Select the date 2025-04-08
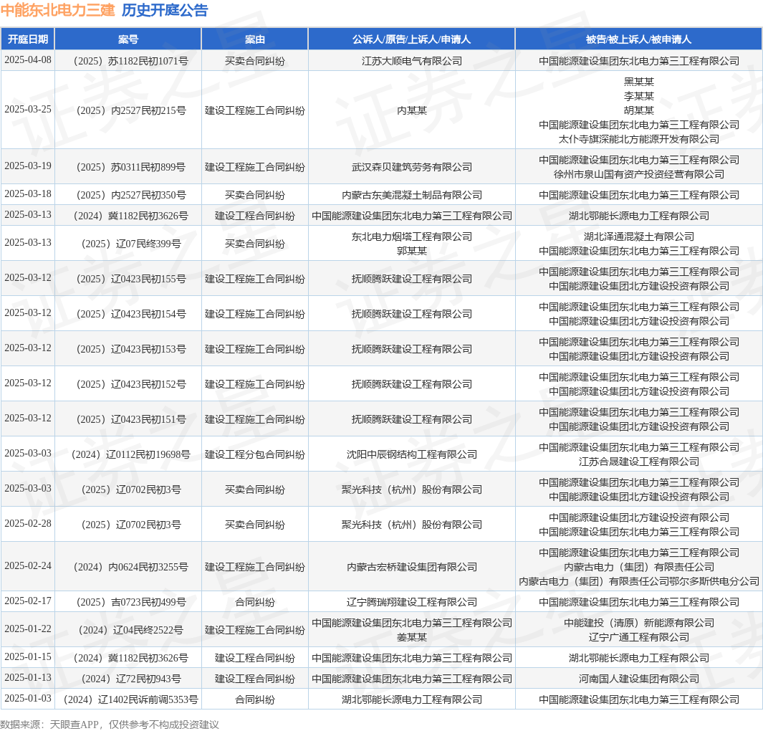This screenshot has width=763, height=731. coord(28,60)
